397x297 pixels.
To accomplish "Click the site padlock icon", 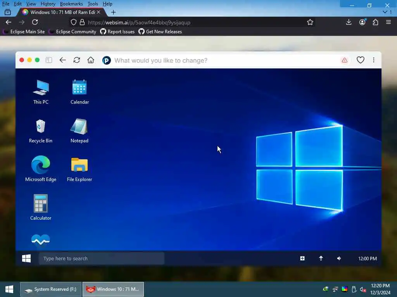I will click(82, 22).
